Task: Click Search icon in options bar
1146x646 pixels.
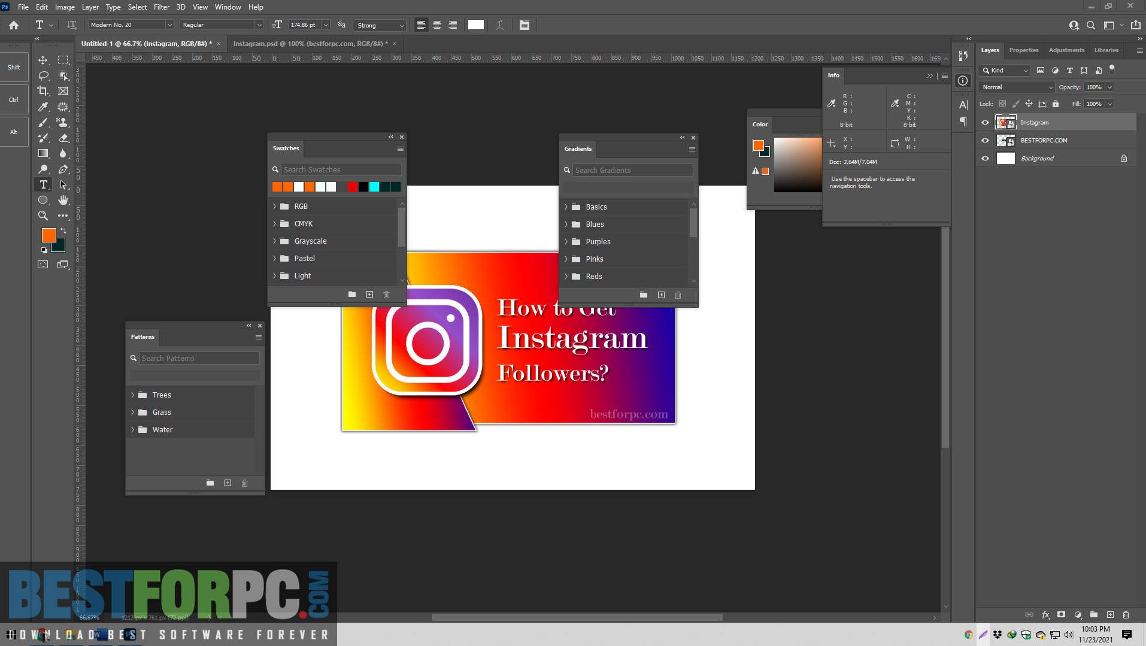Action: 1091,25
